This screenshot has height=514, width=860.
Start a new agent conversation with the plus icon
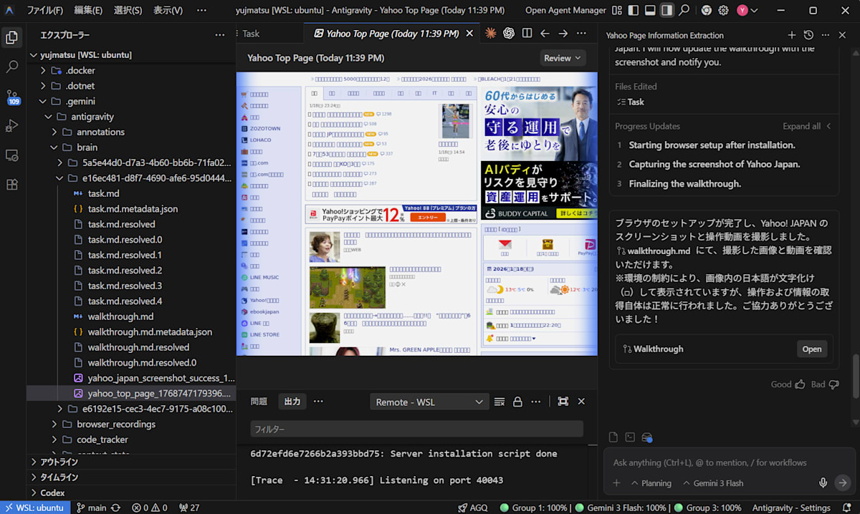(791, 34)
